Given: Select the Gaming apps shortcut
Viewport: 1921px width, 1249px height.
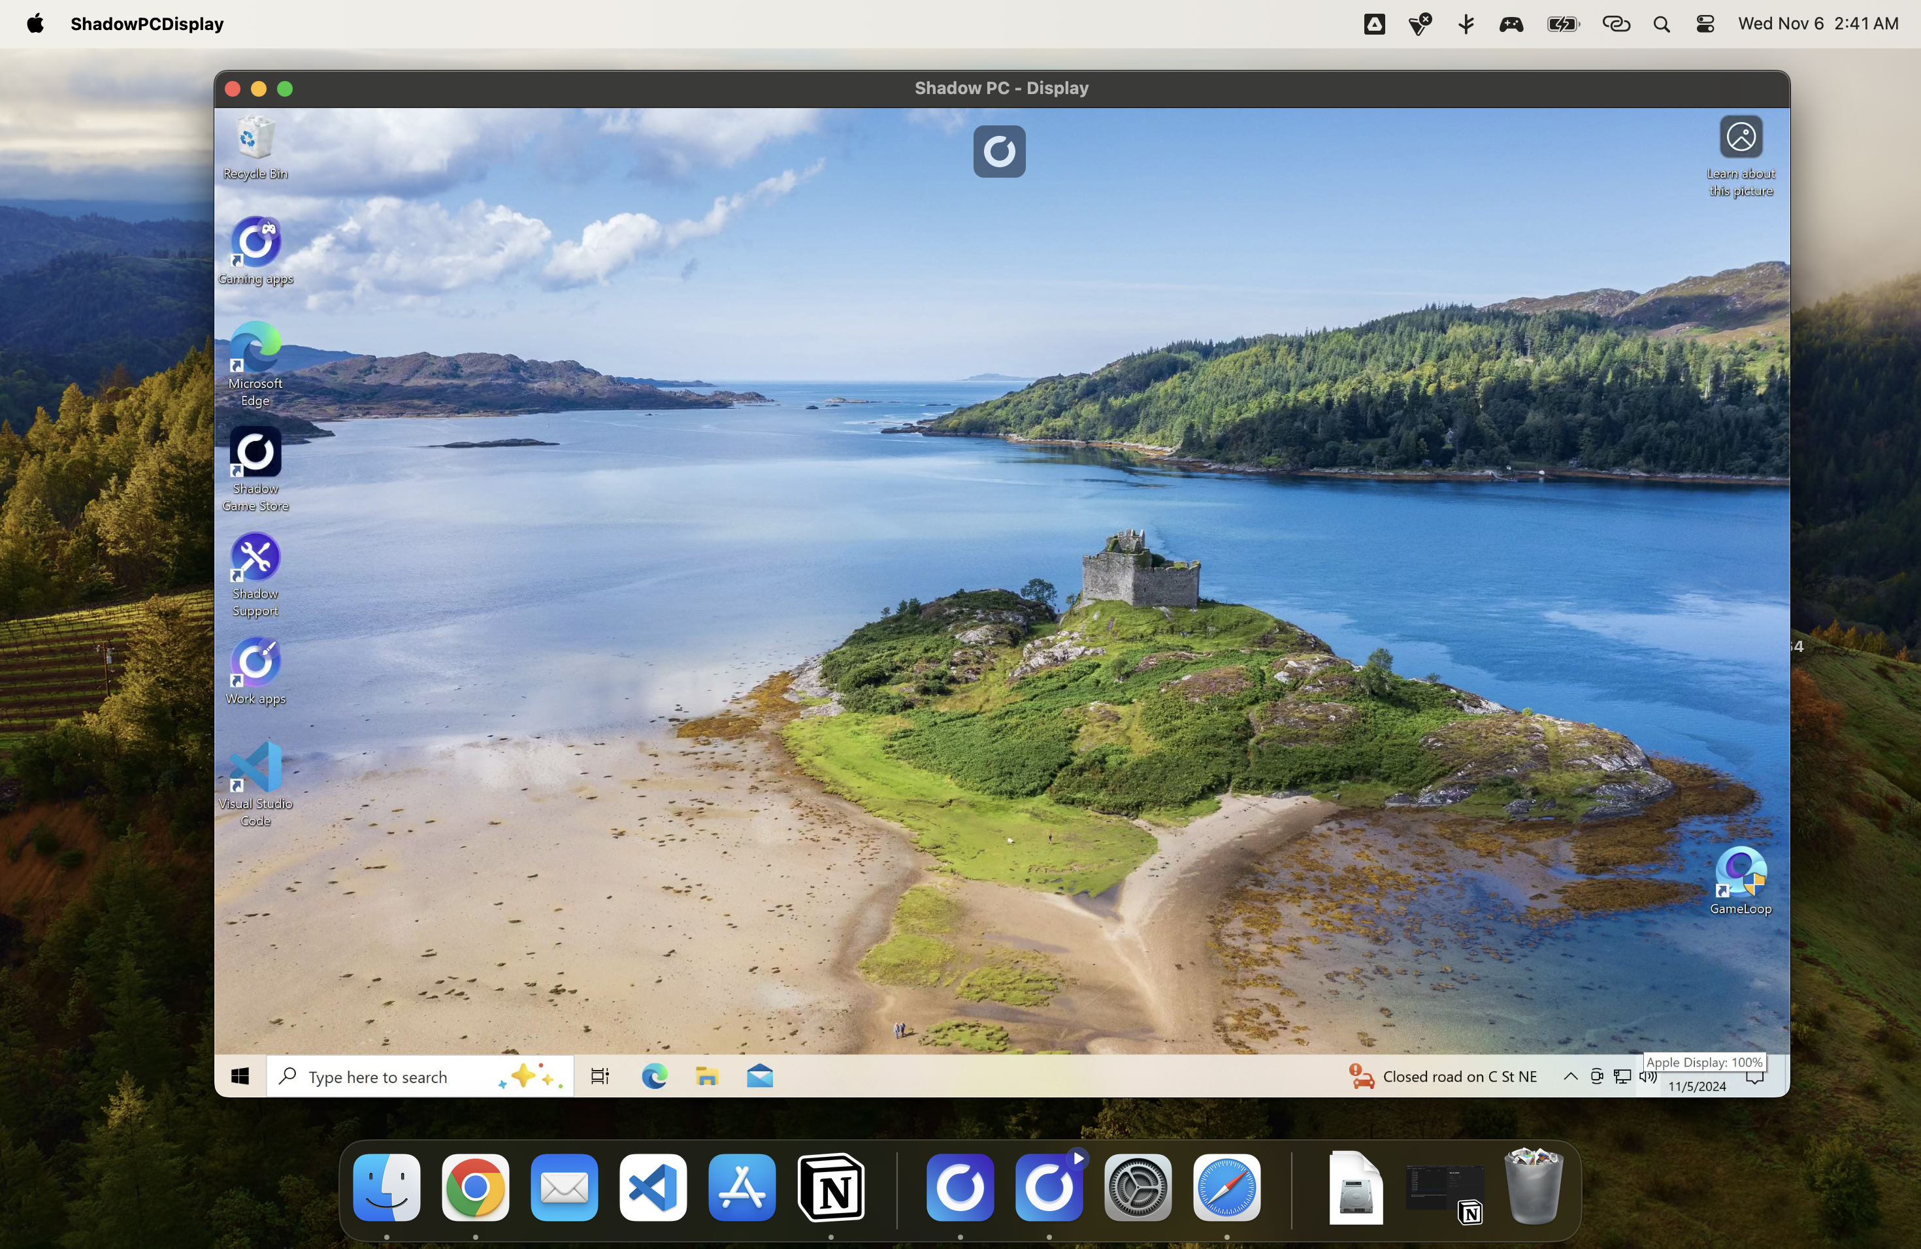Looking at the screenshot, I should pyautogui.click(x=255, y=251).
